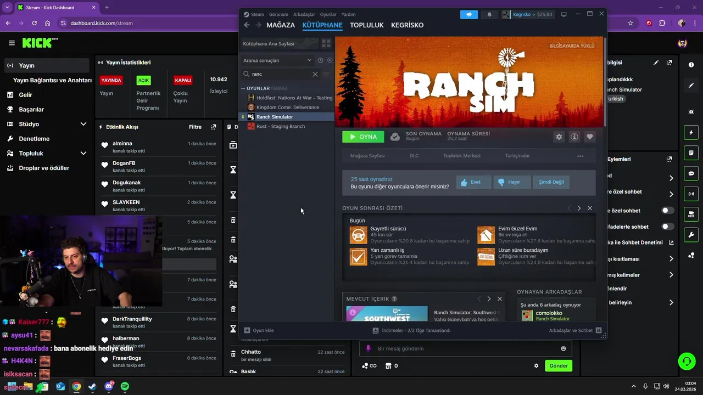This screenshot has width=703, height=395.
Task: Switch to TOPLULUK tab
Action: pos(367,25)
